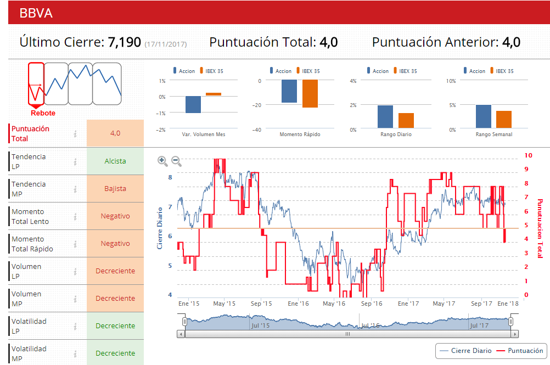
Task: Toggle IBEX 35 series in Rango Semanal legend
Action: pyautogui.click(x=502, y=71)
